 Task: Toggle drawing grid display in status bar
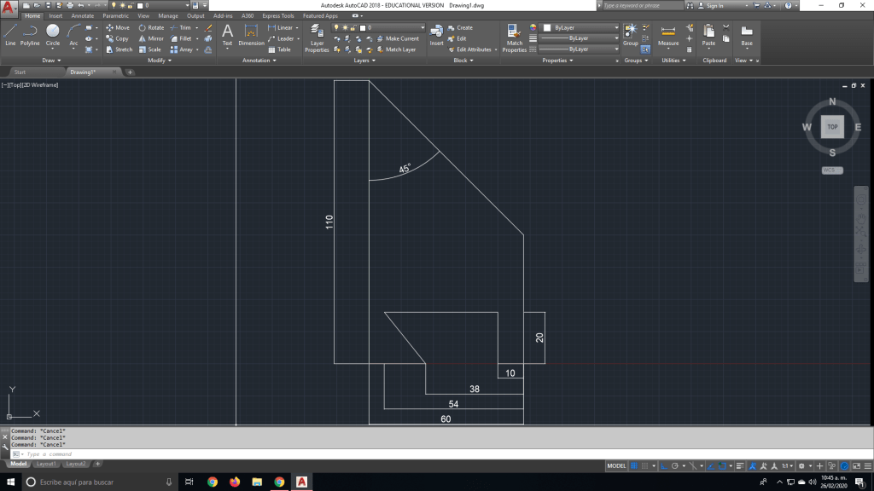click(x=634, y=466)
